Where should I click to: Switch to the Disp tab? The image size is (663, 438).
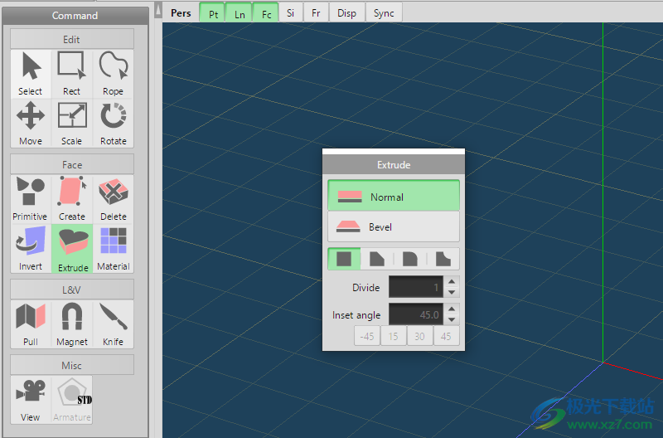[346, 13]
